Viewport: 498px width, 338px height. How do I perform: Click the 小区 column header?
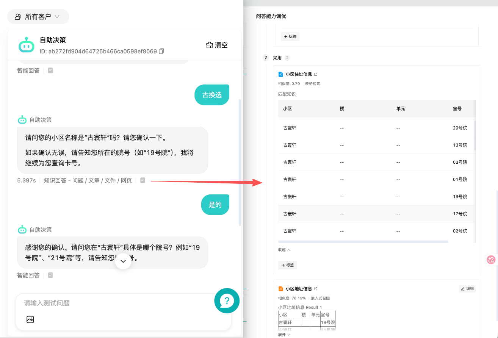(287, 109)
